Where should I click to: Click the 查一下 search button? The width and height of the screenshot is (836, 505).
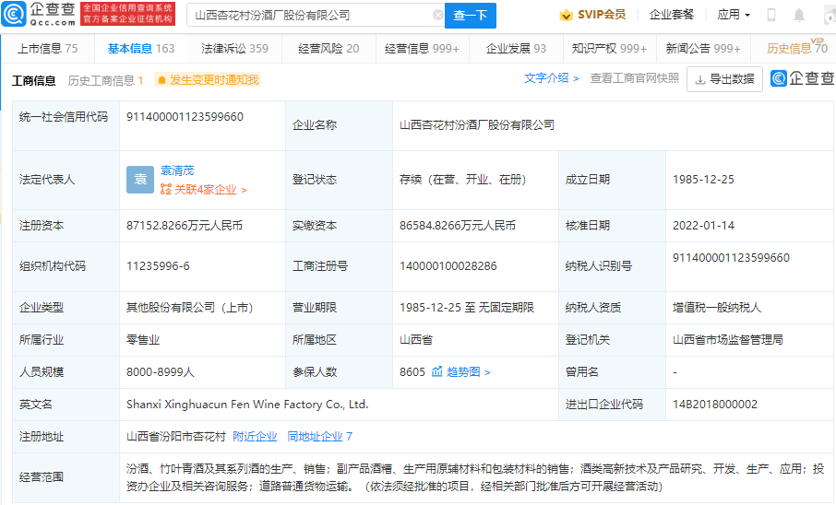click(x=471, y=16)
